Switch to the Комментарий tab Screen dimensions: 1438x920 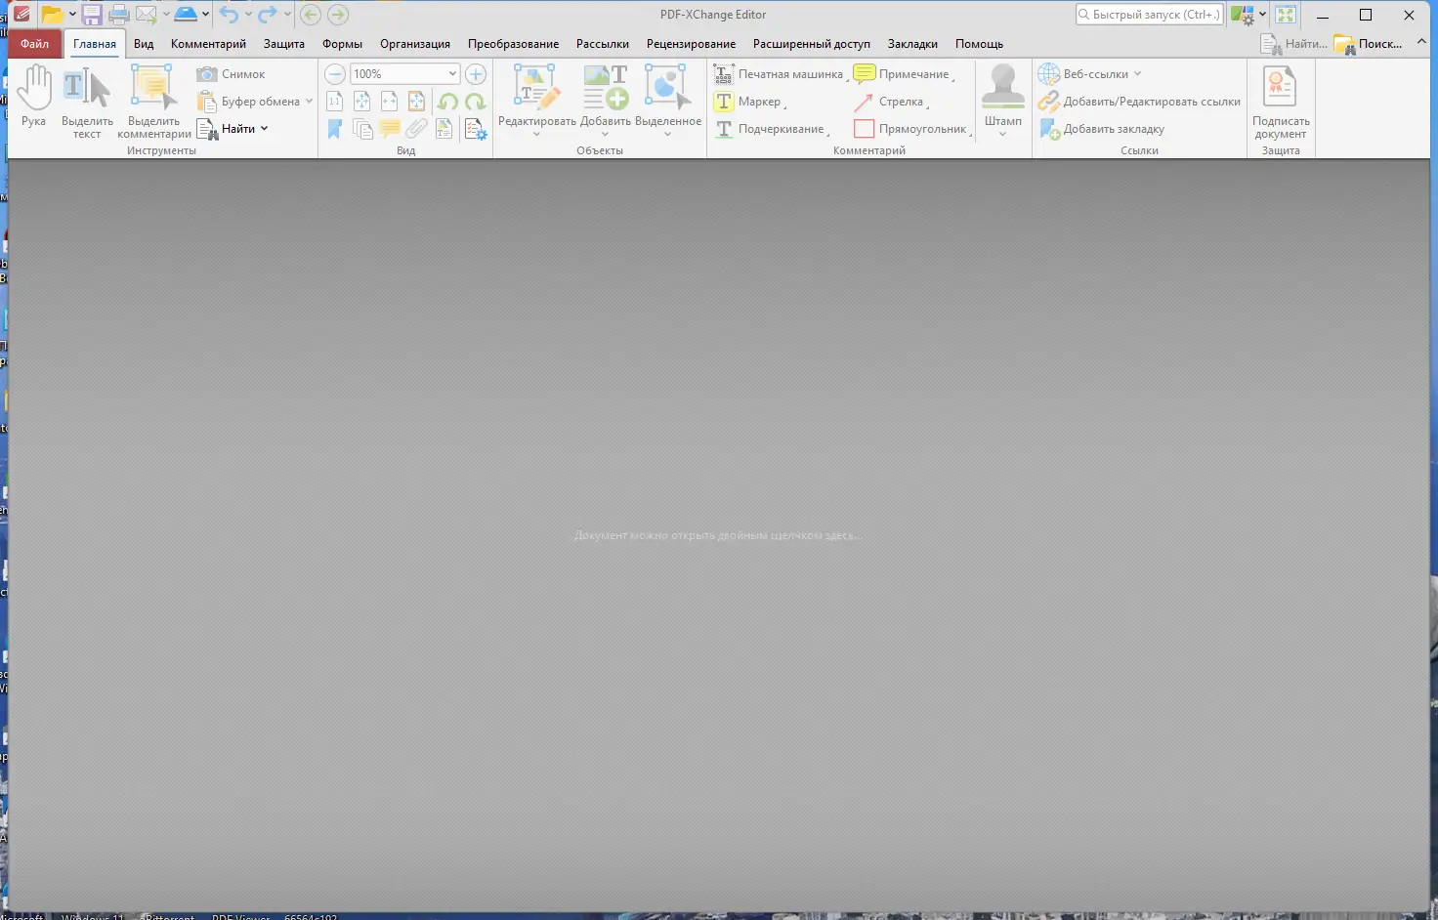point(208,44)
